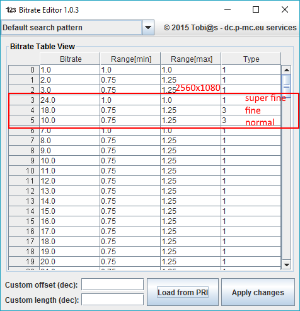This screenshot has height=311, width=300.
Task: Click the Apply changes button
Action: (258, 292)
